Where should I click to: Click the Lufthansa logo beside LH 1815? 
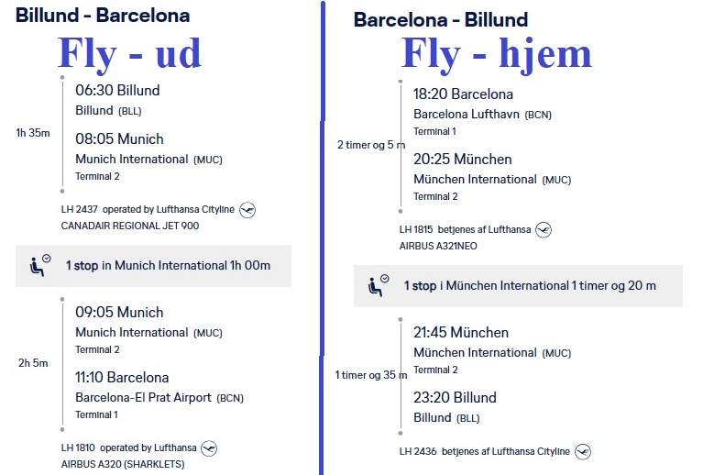[544, 229]
